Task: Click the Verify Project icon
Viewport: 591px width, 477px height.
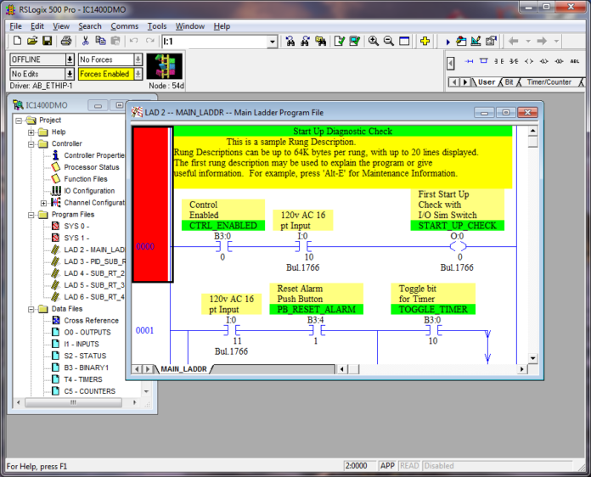Action: [355, 41]
